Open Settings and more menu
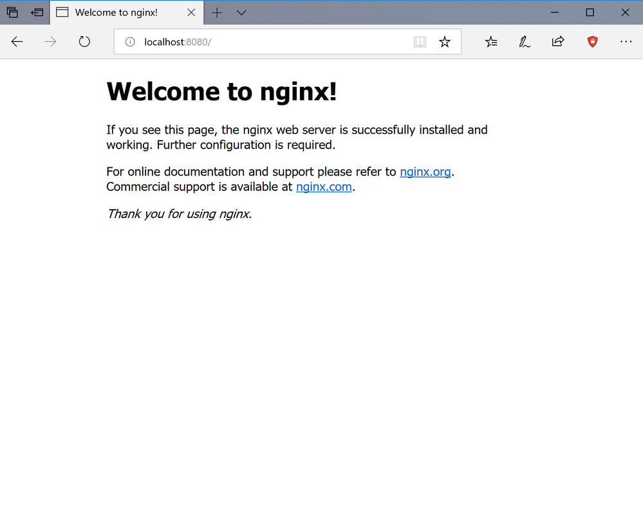Image resolution: width=643 pixels, height=519 pixels. (626, 41)
